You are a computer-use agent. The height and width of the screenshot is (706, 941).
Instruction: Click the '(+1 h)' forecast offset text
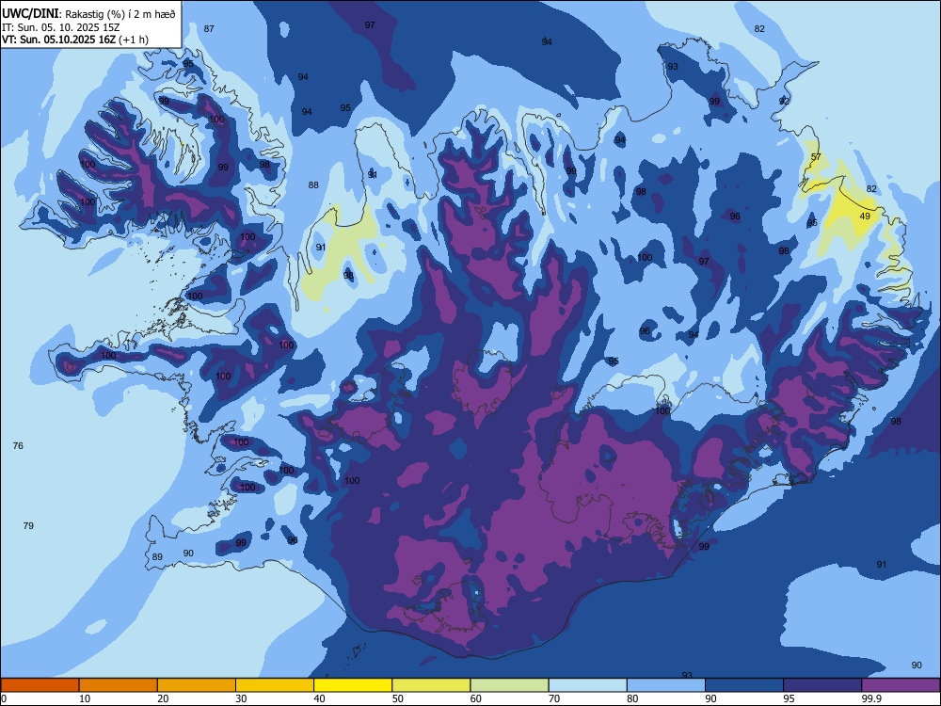(134, 40)
